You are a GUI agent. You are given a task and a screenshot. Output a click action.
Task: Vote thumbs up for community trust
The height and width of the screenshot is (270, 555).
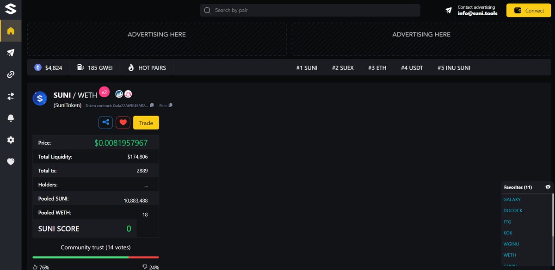[36, 267]
